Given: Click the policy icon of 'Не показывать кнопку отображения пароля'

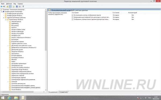Looking at the screenshot, I should point(72,15).
